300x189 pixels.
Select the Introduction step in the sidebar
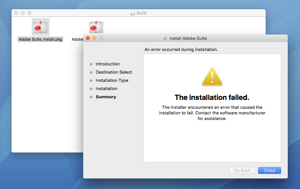point(108,64)
